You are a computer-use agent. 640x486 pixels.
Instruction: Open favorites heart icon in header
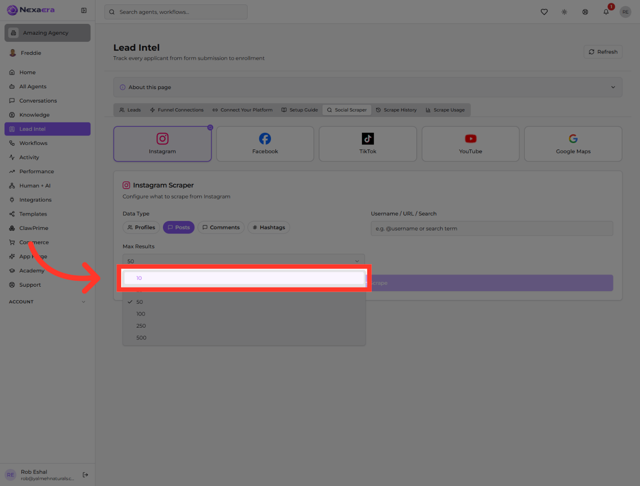coord(544,12)
